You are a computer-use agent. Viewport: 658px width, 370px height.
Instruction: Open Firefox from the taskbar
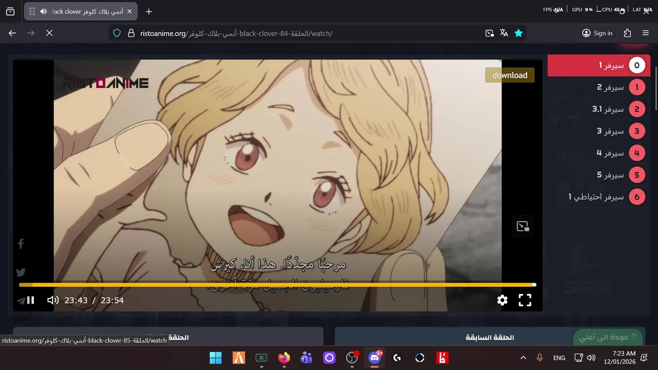click(x=284, y=358)
